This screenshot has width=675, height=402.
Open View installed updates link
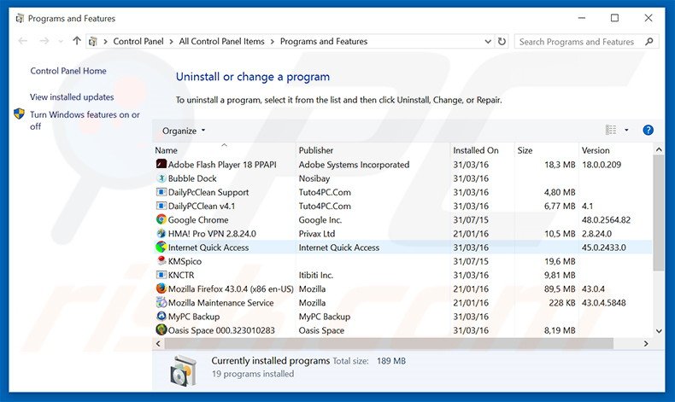(x=72, y=97)
